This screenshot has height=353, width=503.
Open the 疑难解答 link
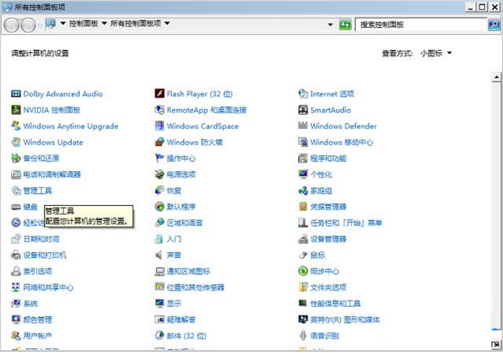[x=181, y=319]
